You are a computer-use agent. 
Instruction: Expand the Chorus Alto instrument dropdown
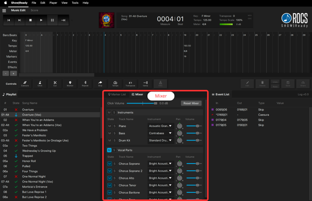[161, 178]
